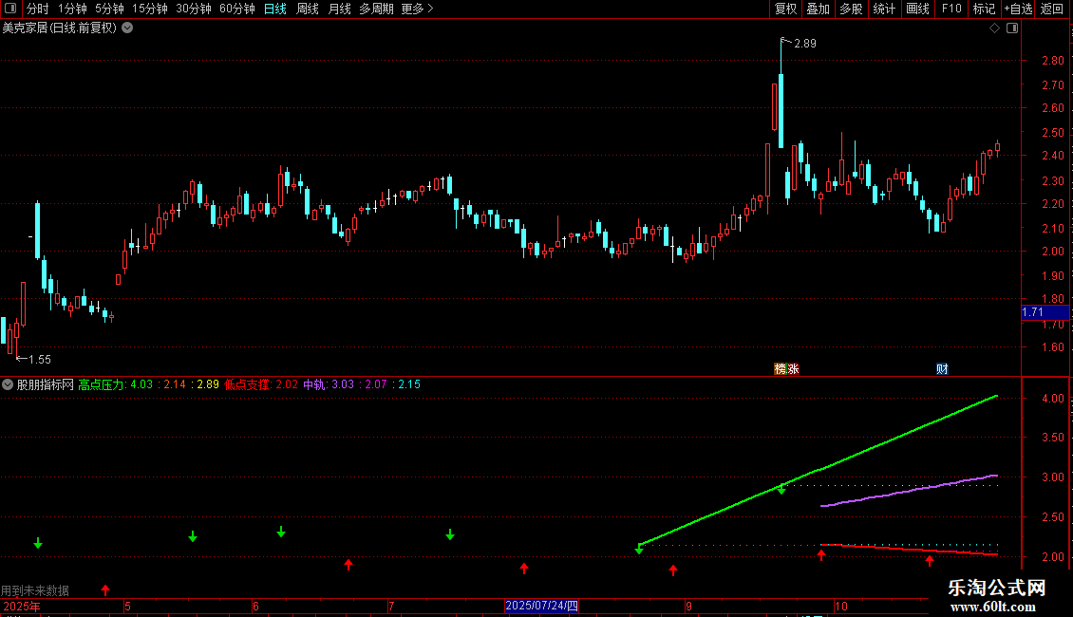Select the 60分钟 period

[x=237, y=9]
